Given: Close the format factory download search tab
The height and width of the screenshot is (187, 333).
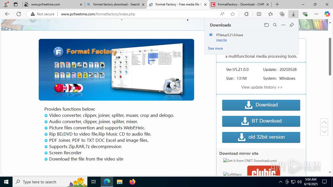Looking at the screenshot, I should point(143,4).
